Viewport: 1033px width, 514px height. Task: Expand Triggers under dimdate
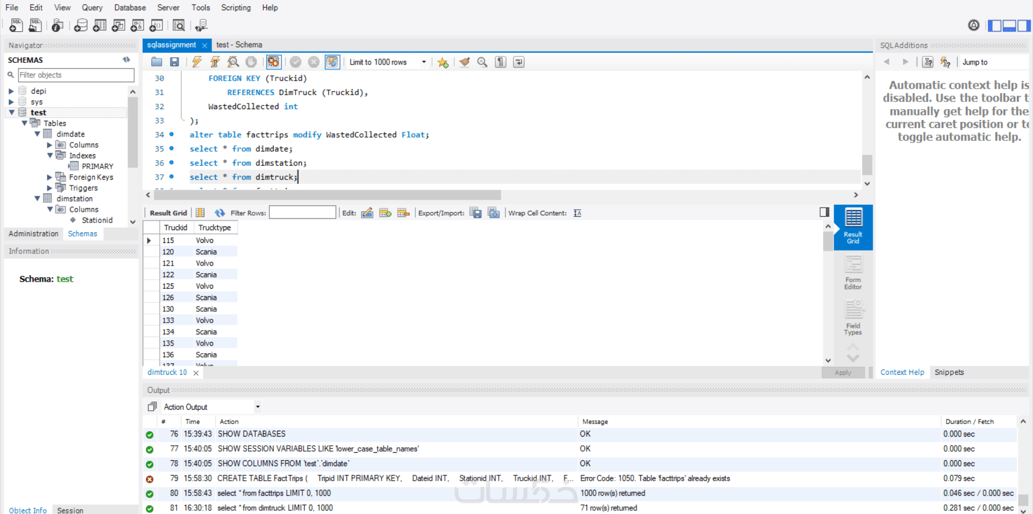[x=49, y=188]
